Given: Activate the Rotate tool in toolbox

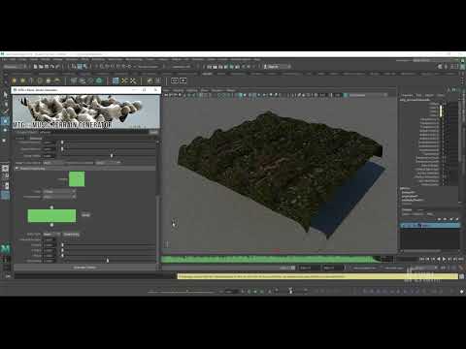Looking at the screenshot, I should tap(5, 130).
